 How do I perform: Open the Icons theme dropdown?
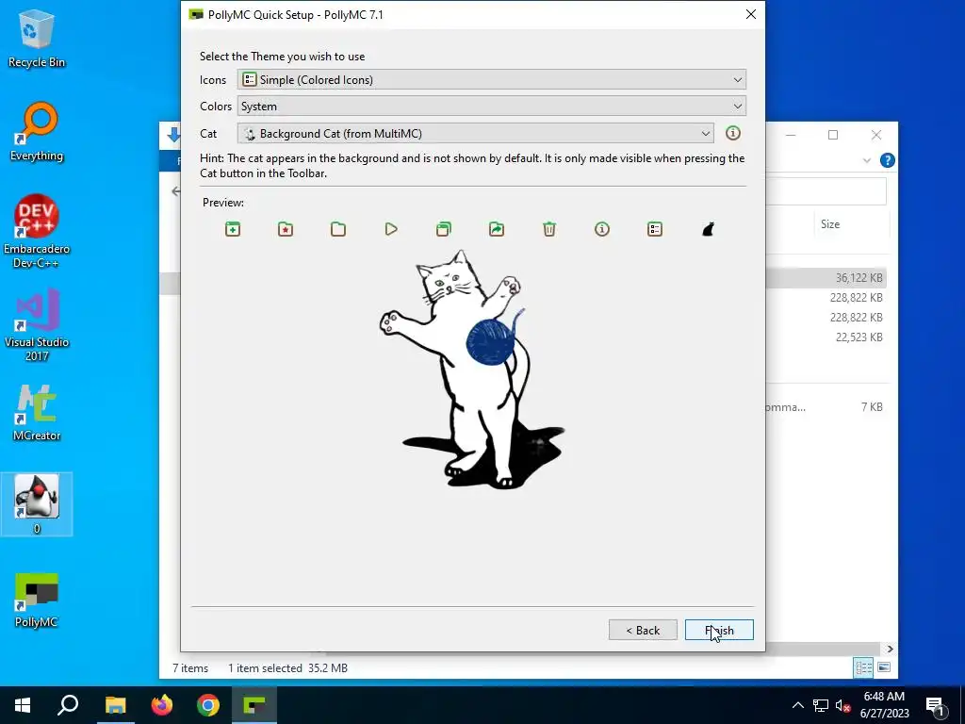[x=492, y=79]
